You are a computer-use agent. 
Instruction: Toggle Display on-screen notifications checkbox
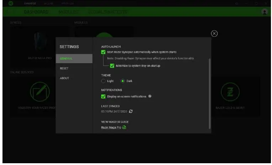103,97
